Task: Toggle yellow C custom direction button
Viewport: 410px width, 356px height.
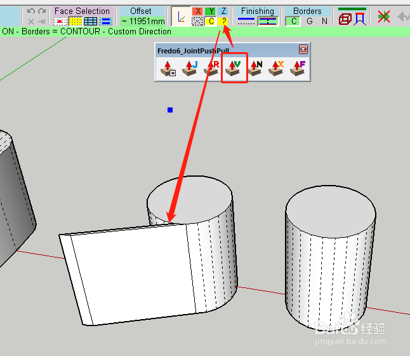Action: click(211, 21)
